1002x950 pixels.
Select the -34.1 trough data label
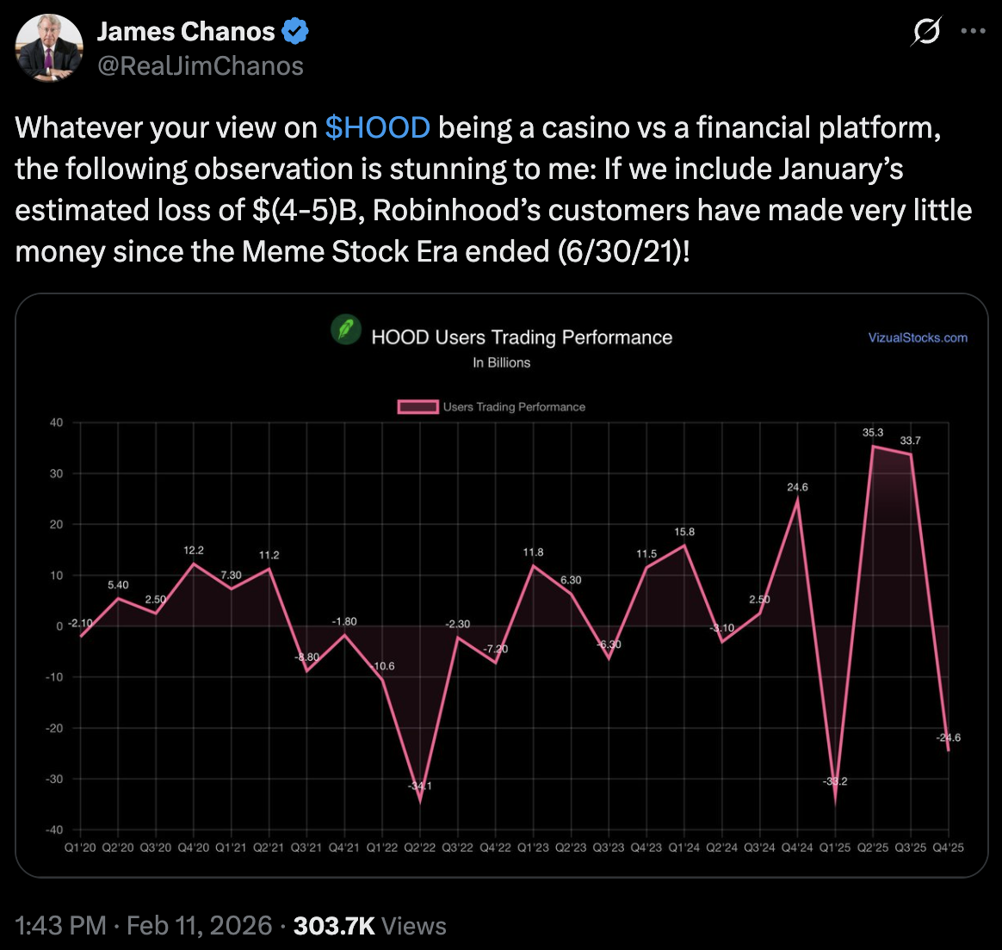420,787
